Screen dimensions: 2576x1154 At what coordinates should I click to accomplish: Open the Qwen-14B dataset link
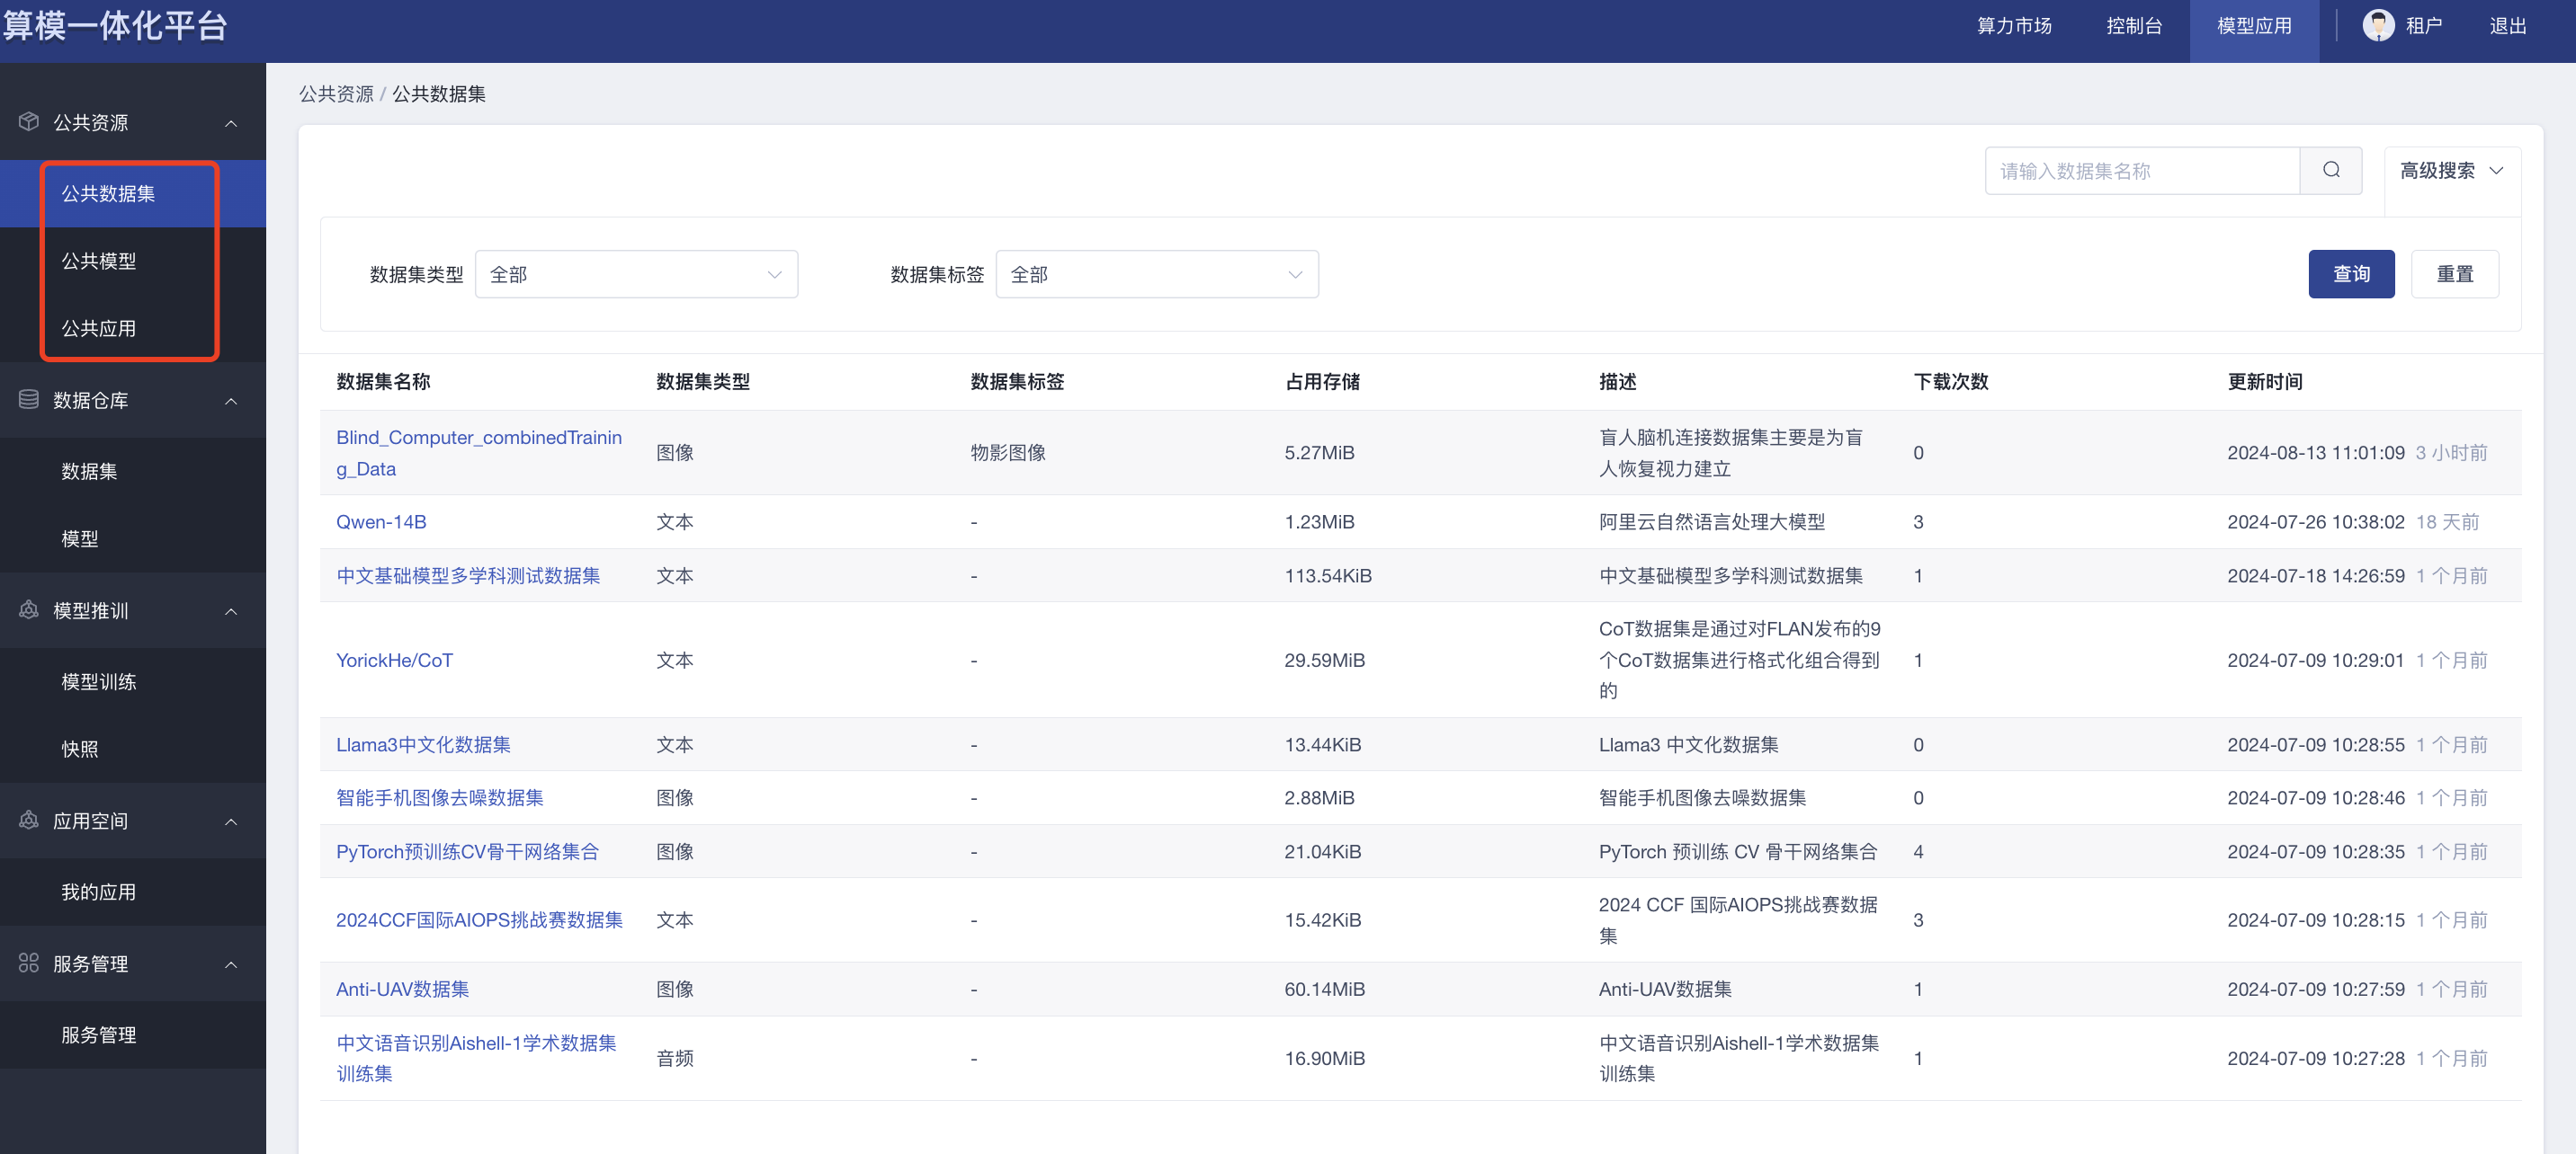[381, 521]
